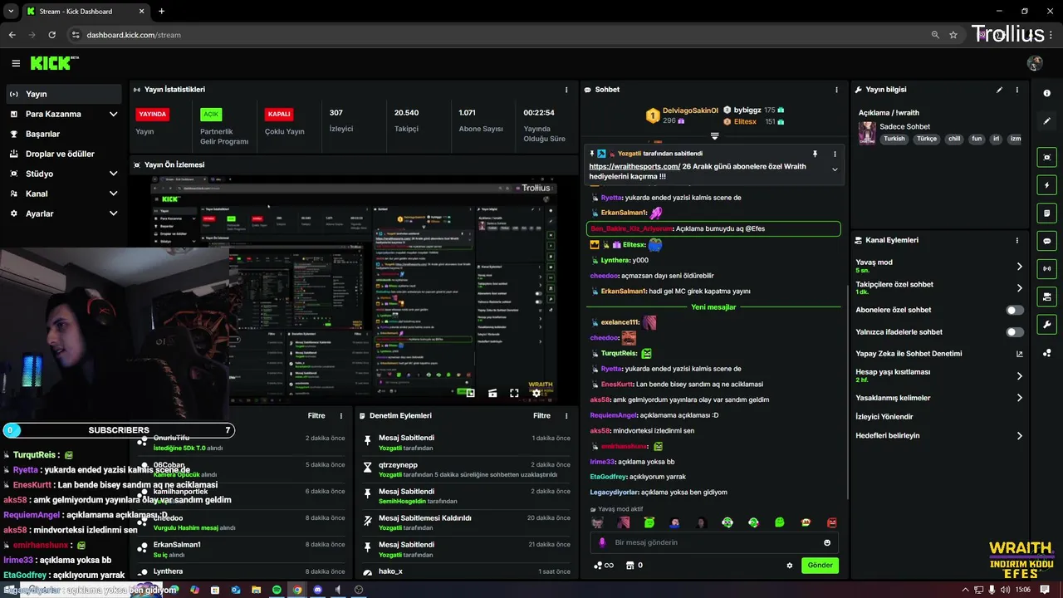1063x598 pixels.
Task: Expand Kanal sidebar section
Action: [113, 194]
